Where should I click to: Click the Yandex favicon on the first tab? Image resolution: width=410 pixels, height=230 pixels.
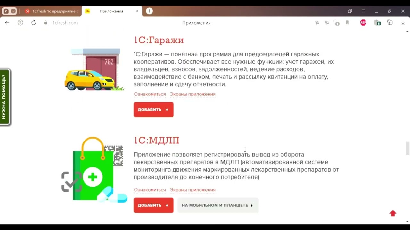(27, 11)
